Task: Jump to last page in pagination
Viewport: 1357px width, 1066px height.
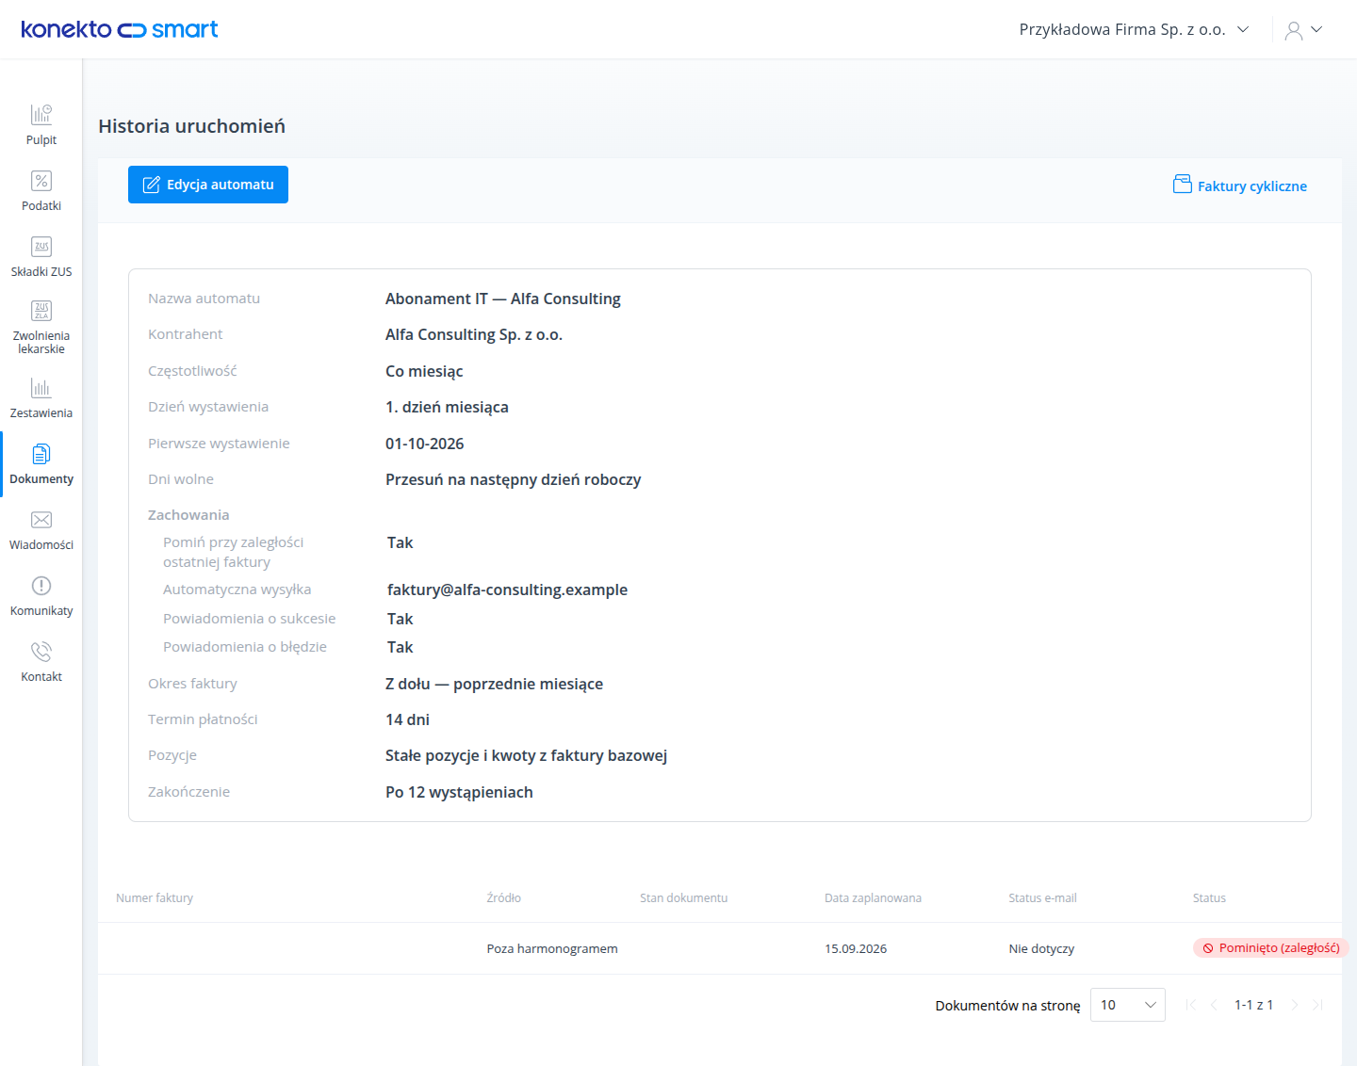Action: tap(1317, 1005)
